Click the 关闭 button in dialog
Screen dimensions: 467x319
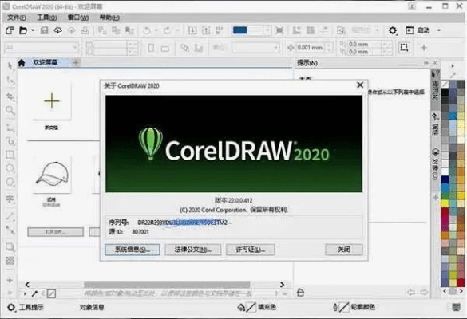point(344,250)
